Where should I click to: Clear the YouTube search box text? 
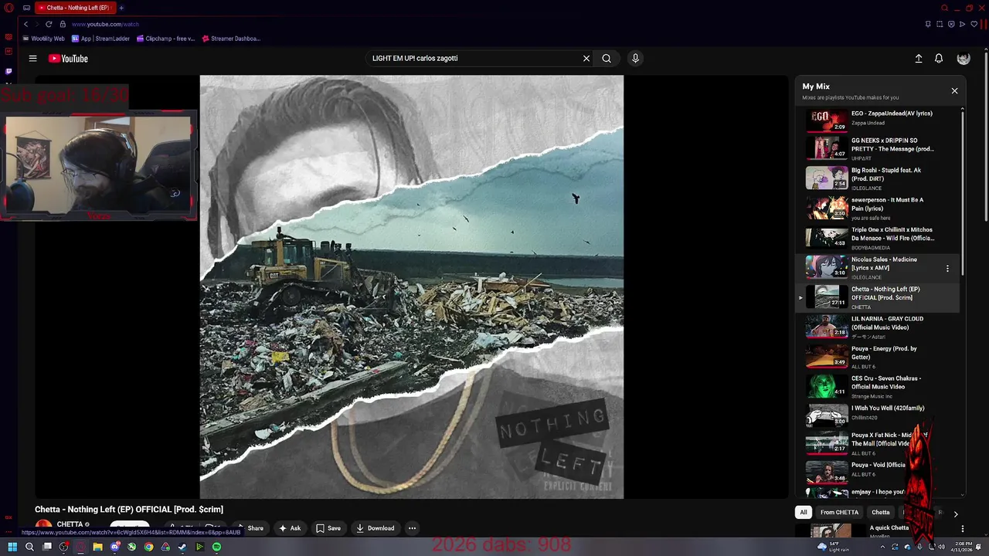586,58
